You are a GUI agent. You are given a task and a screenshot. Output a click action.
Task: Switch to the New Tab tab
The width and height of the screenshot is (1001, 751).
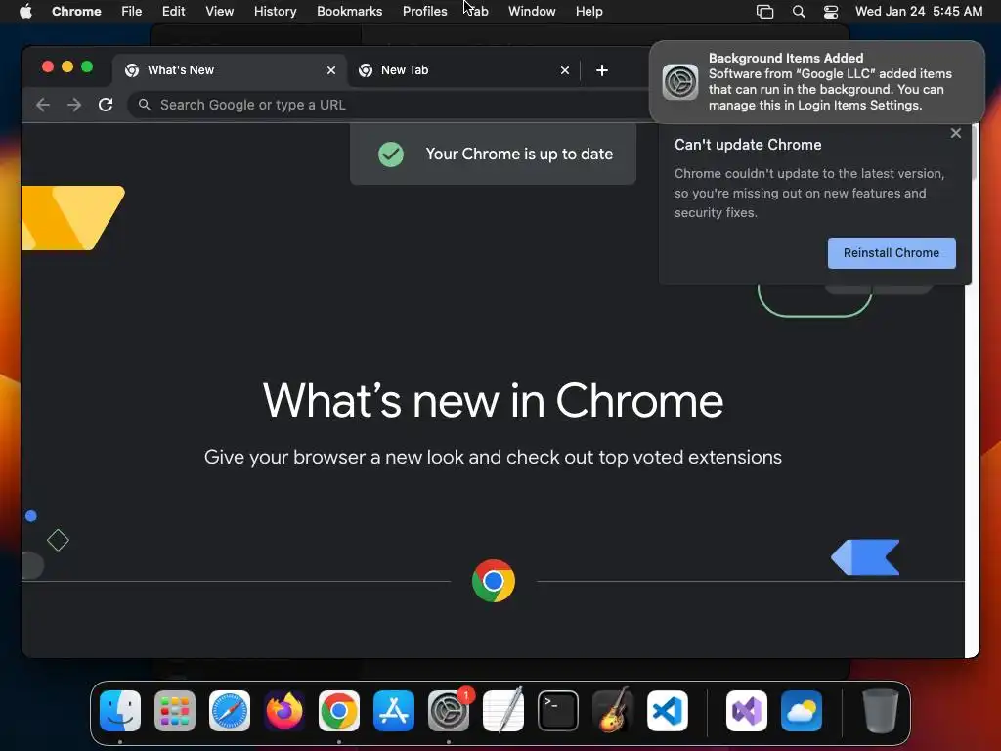(x=464, y=70)
